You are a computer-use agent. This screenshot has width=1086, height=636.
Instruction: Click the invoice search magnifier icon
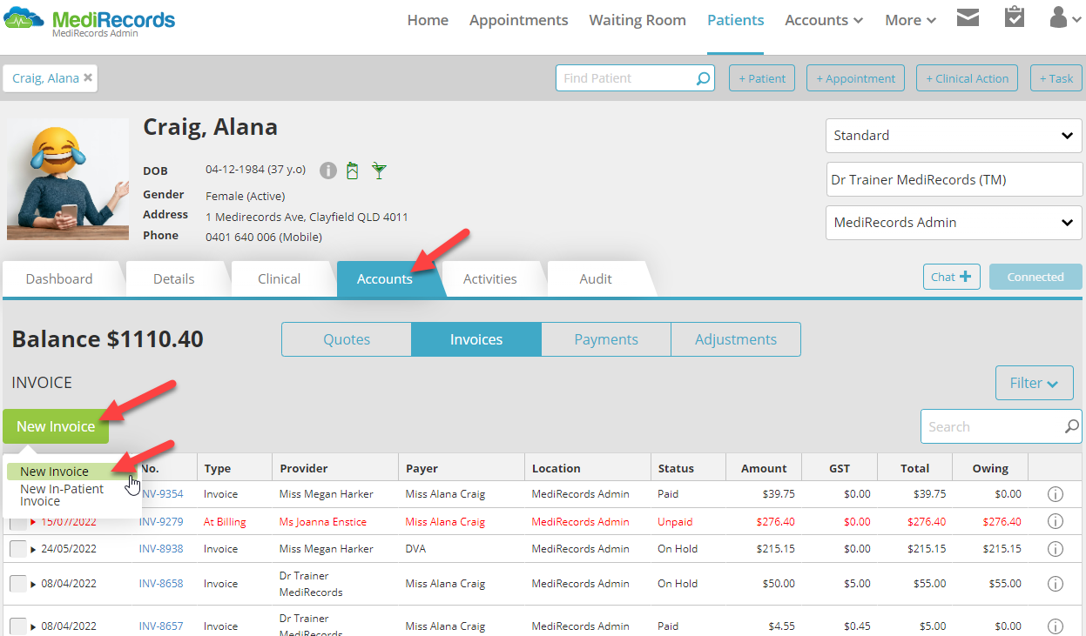click(1072, 427)
